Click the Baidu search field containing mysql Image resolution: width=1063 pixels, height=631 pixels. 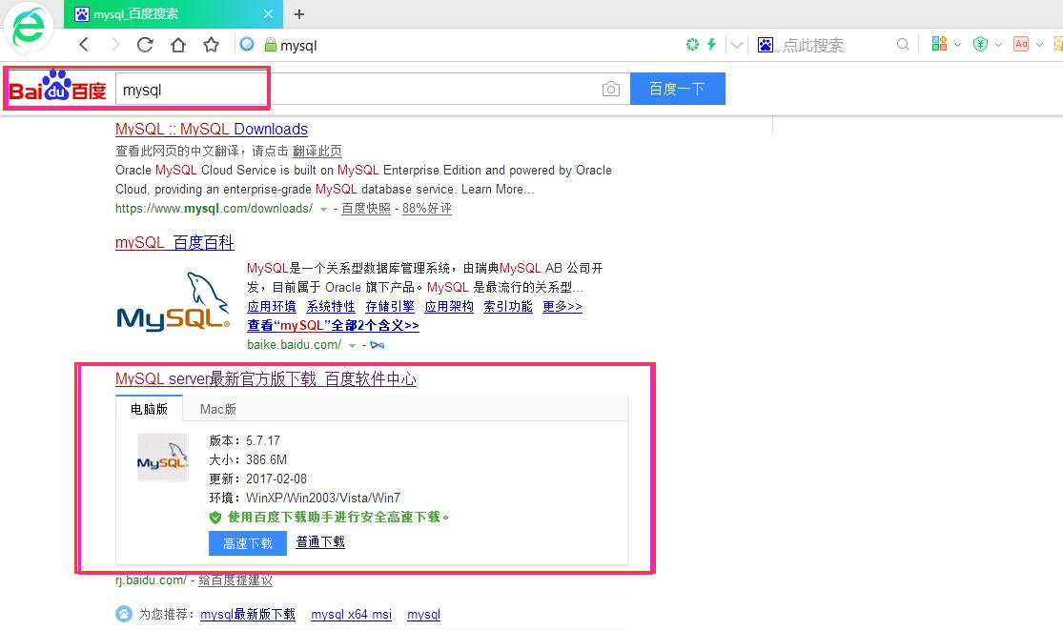pyautogui.click(x=370, y=90)
